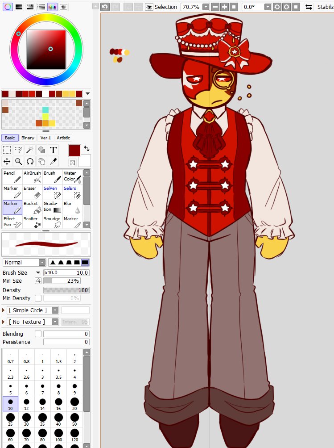Select the Text tool
334x448 pixels.
pos(53,150)
